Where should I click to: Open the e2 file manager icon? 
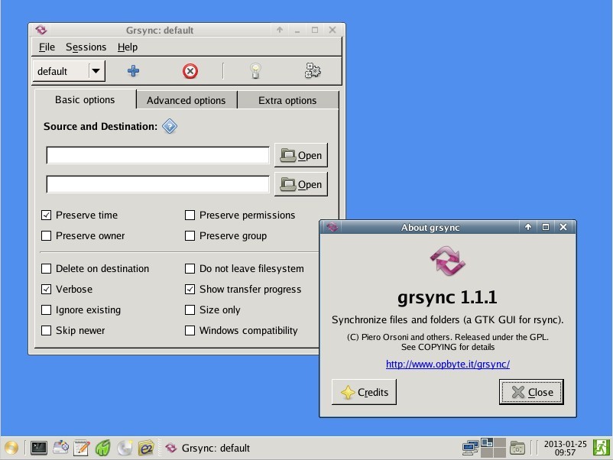tap(146, 448)
